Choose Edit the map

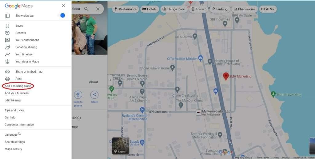point(13,100)
